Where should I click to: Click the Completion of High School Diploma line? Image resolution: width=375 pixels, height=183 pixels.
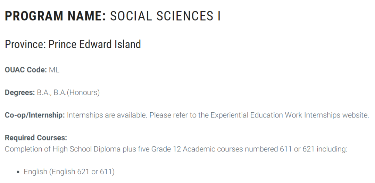click(176, 149)
